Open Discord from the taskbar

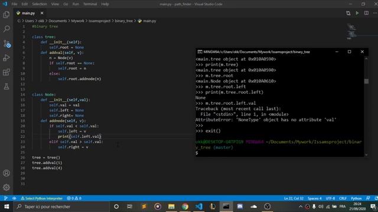[x=240, y=207]
